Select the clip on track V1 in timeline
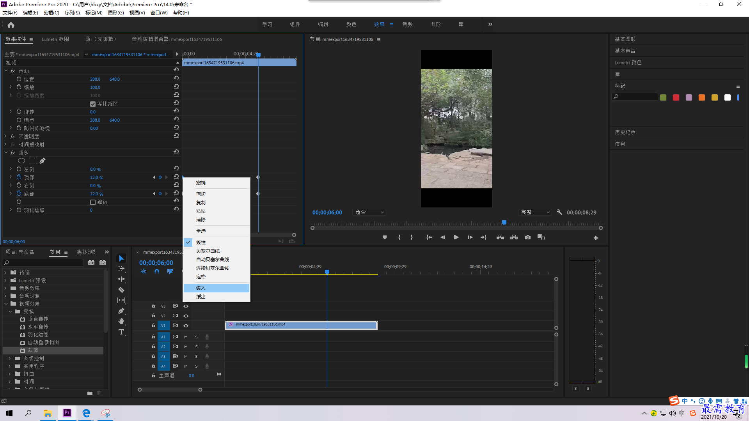The width and height of the screenshot is (749, 421). coord(301,325)
